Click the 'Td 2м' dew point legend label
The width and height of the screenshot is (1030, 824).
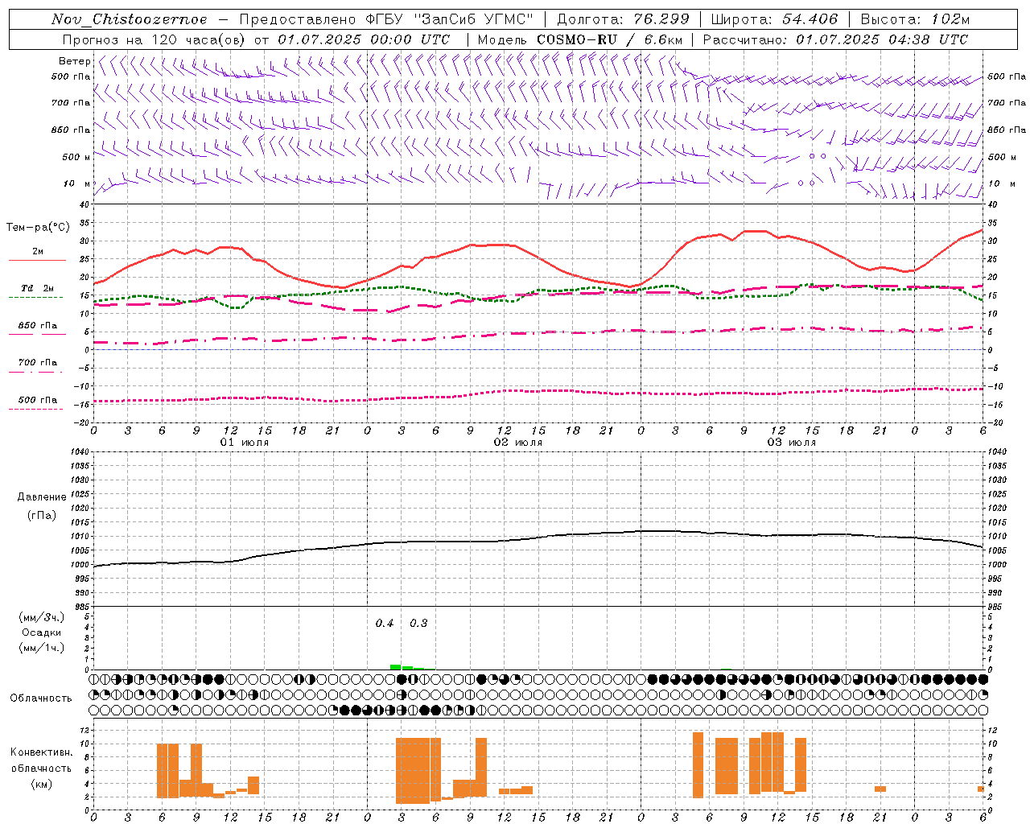[x=37, y=288]
